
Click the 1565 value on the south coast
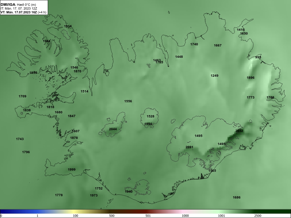212,171
